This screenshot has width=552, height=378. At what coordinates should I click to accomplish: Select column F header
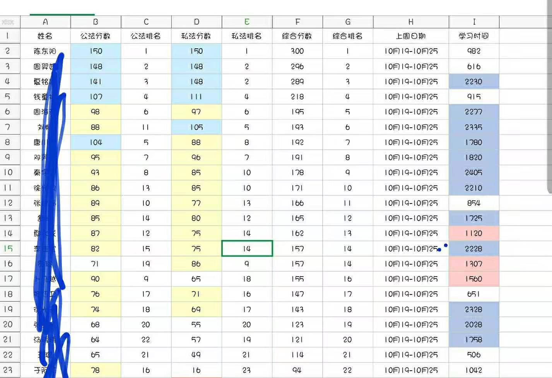297,22
